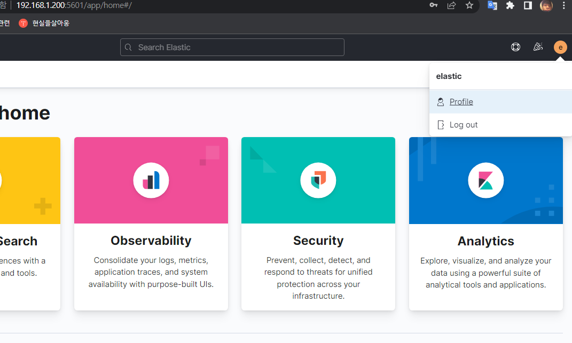
Task: Open the 현실을살아웅 bookmark
Action: [44, 23]
